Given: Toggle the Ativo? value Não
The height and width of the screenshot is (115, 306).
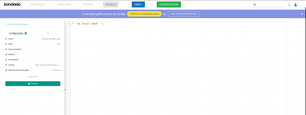Looking at the screenshot, I should tap(59, 44).
